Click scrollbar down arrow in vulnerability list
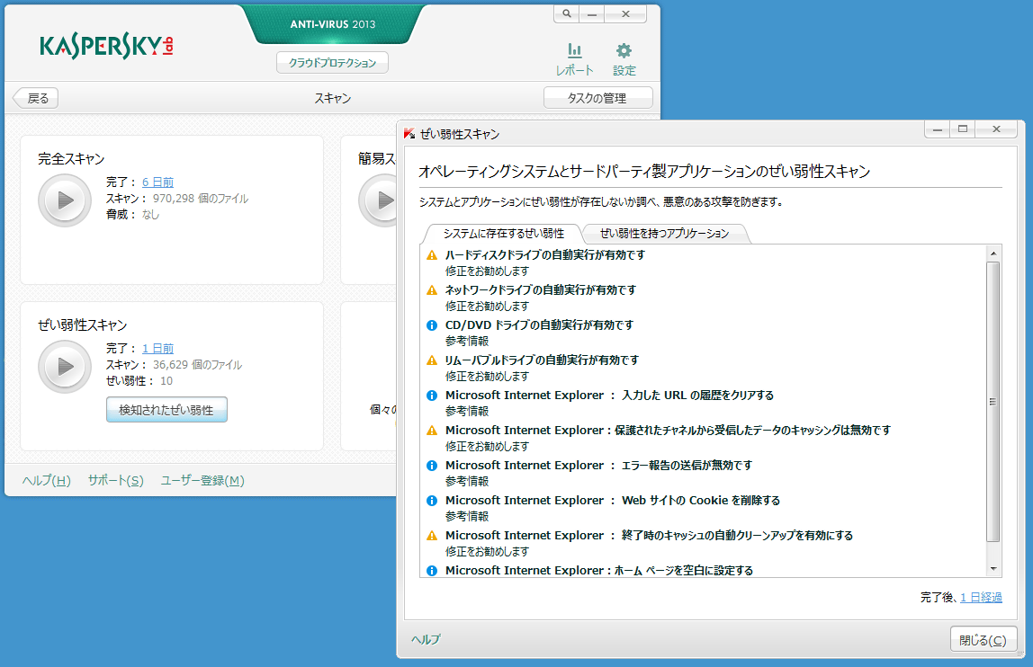 coord(993,569)
